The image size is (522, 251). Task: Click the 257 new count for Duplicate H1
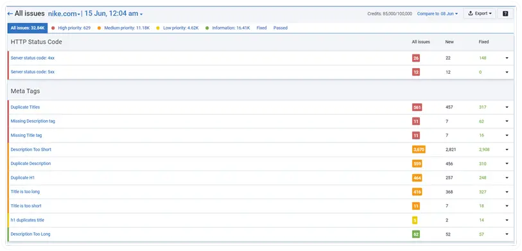tap(449, 178)
